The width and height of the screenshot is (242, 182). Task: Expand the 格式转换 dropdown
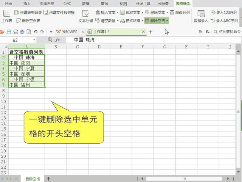[143, 20]
